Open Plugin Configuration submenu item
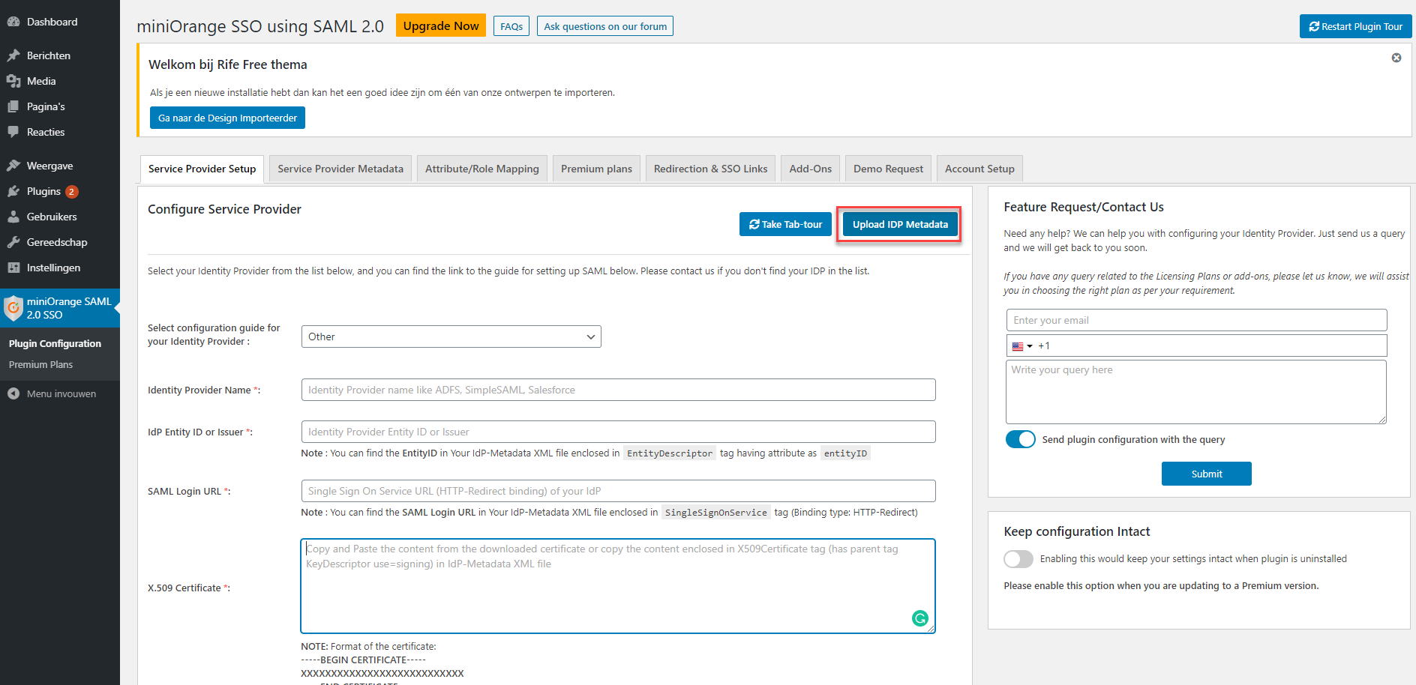Viewport: 1416px width, 685px height. click(55, 343)
